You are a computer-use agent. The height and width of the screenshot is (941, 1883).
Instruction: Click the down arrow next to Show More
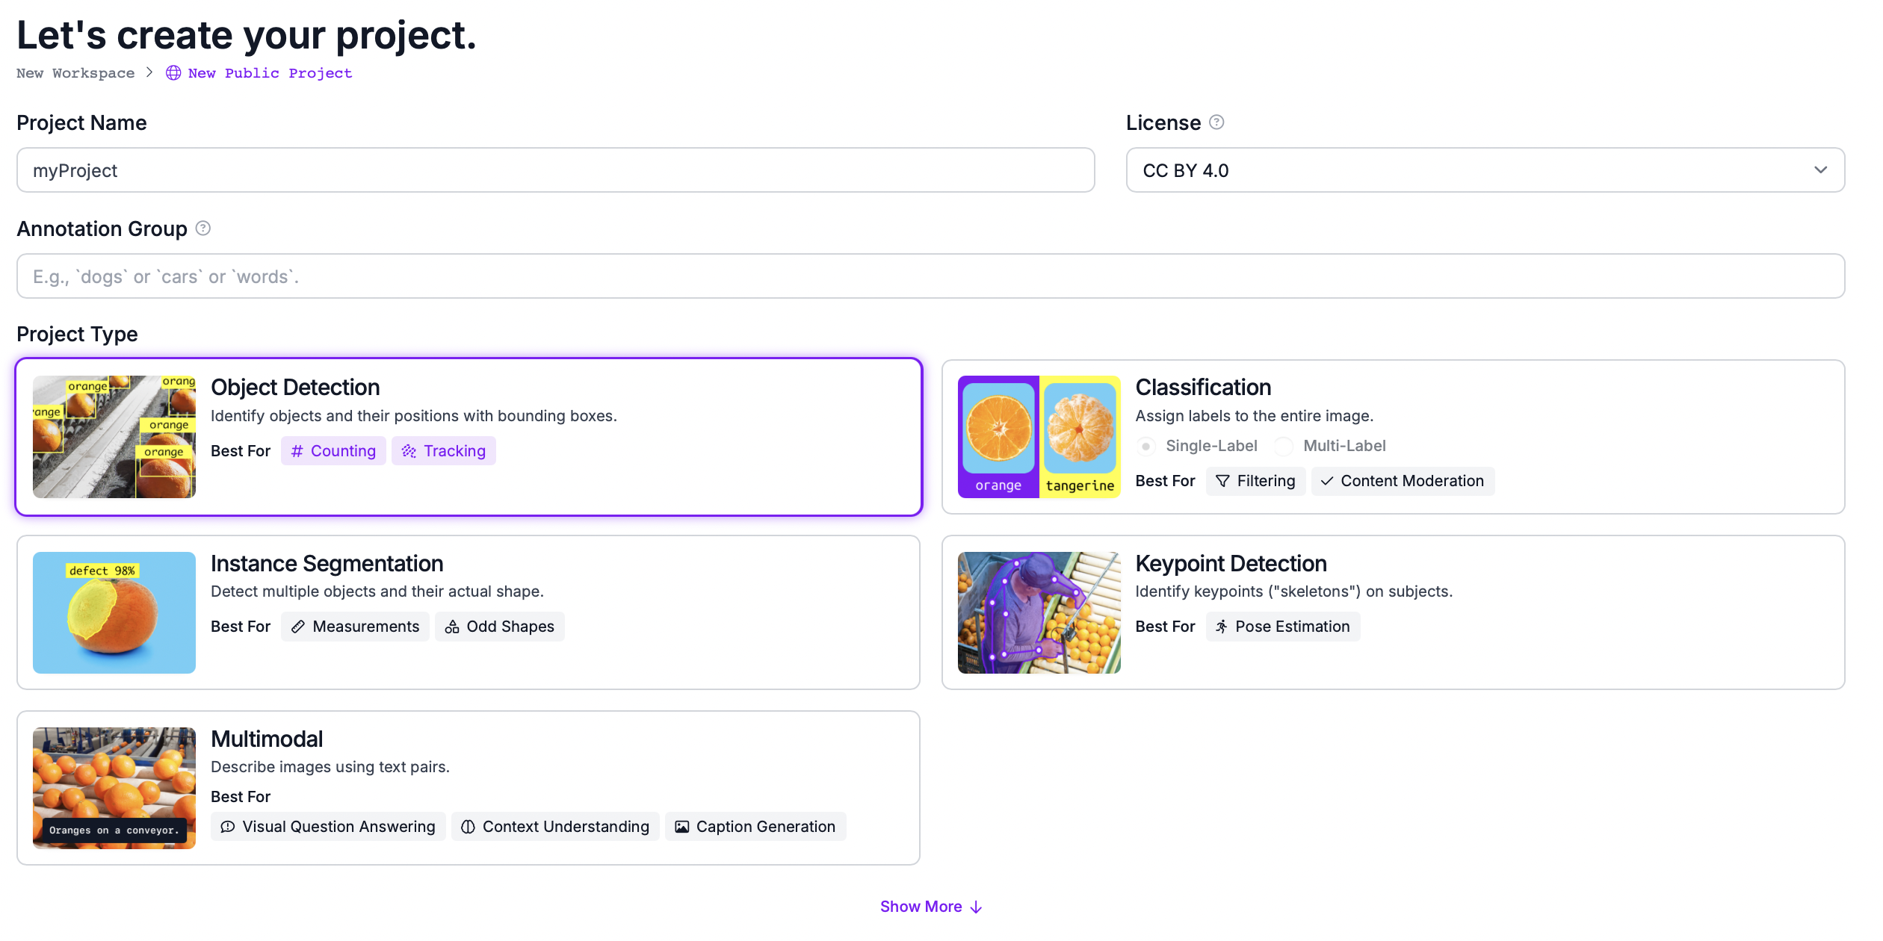click(x=976, y=907)
